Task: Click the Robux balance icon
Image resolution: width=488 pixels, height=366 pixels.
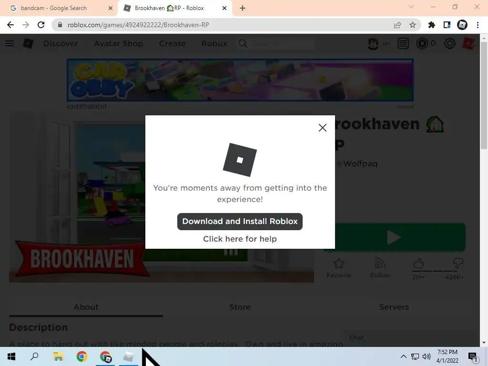Action: tap(422, 43)
